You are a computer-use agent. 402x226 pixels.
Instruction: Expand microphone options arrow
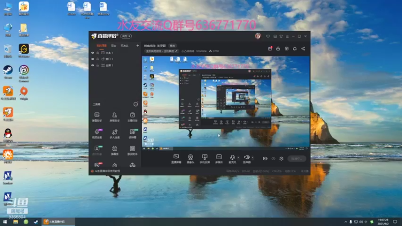point(238,158)
